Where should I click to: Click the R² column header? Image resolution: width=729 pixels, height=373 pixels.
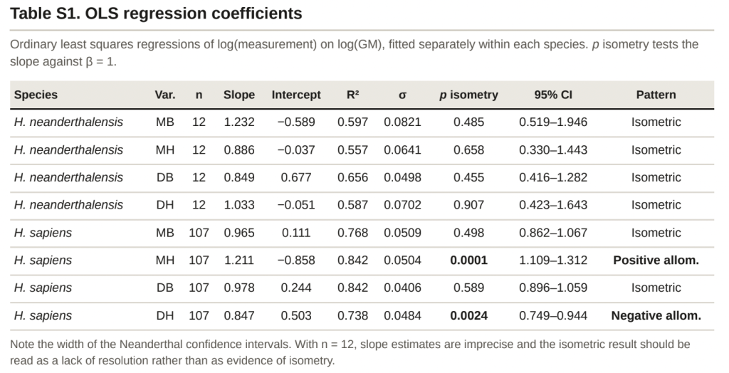click(x=353, y=95)
